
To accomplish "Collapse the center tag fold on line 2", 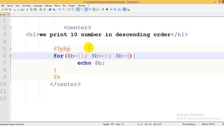I will pyautogui.click(x=10, y=27).
